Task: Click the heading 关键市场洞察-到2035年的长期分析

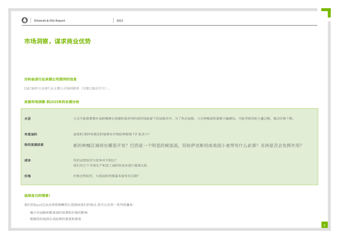Action: click(52, 102)
